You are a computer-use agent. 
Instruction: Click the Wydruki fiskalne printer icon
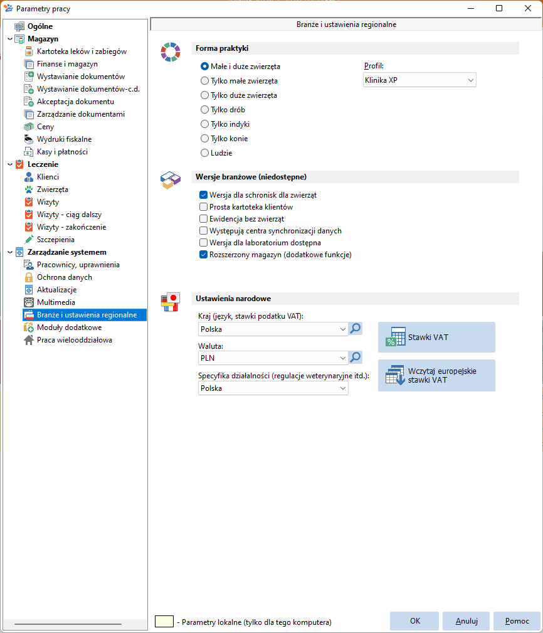tap(29, 139)
